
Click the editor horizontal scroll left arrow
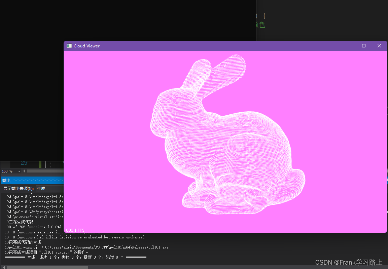(x=24, y=171)
